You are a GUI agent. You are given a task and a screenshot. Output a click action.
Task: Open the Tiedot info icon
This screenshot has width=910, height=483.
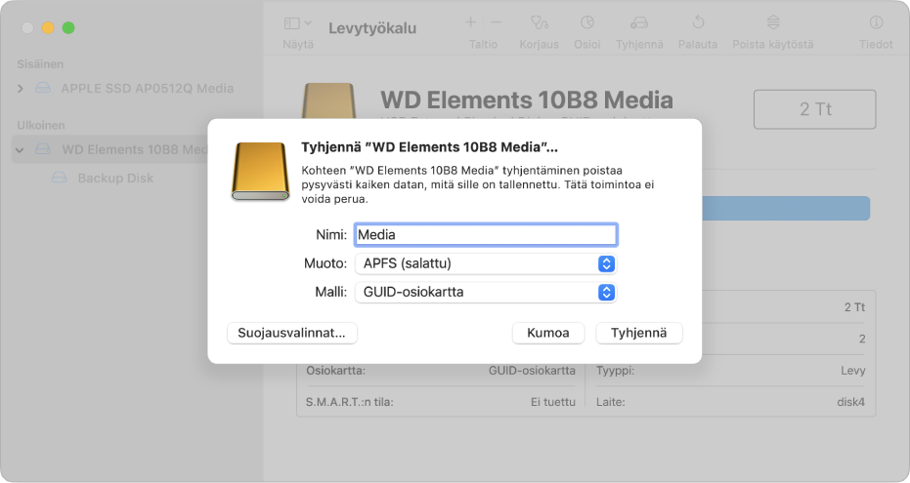[876, 22]
